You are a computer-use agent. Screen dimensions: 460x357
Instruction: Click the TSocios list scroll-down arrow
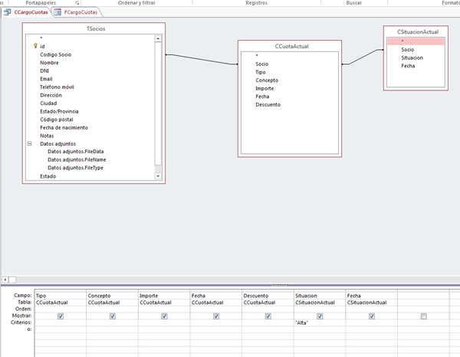pyautogui.click(x=159, y=176)
